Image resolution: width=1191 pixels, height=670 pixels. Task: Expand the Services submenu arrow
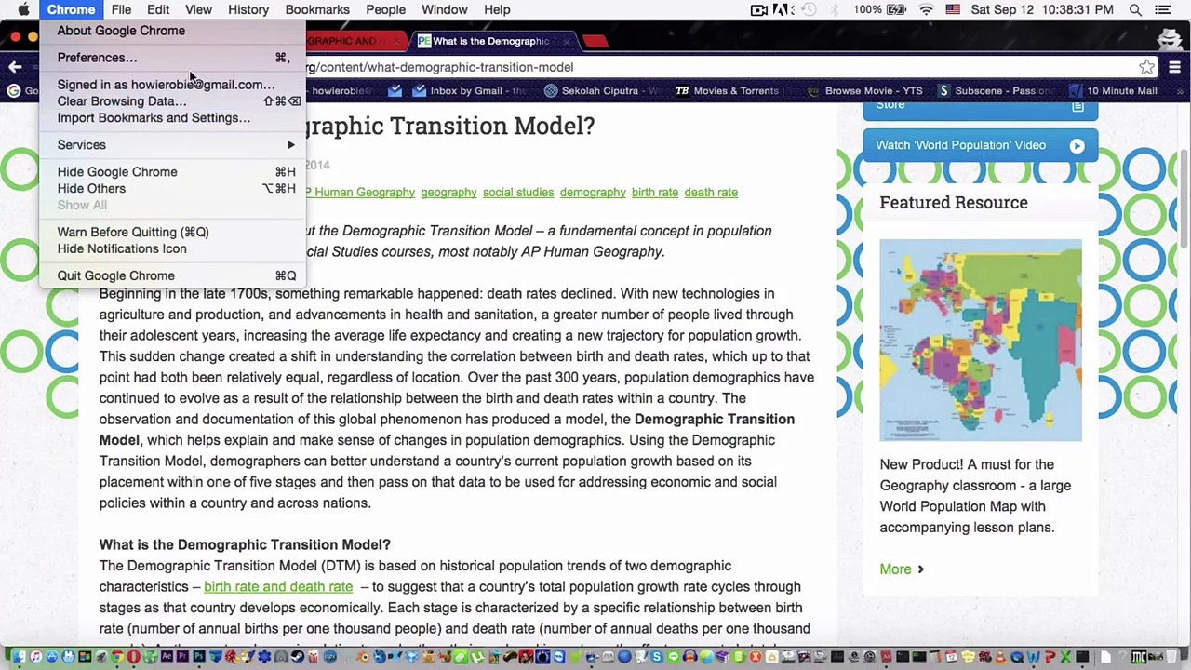point(290,144)
